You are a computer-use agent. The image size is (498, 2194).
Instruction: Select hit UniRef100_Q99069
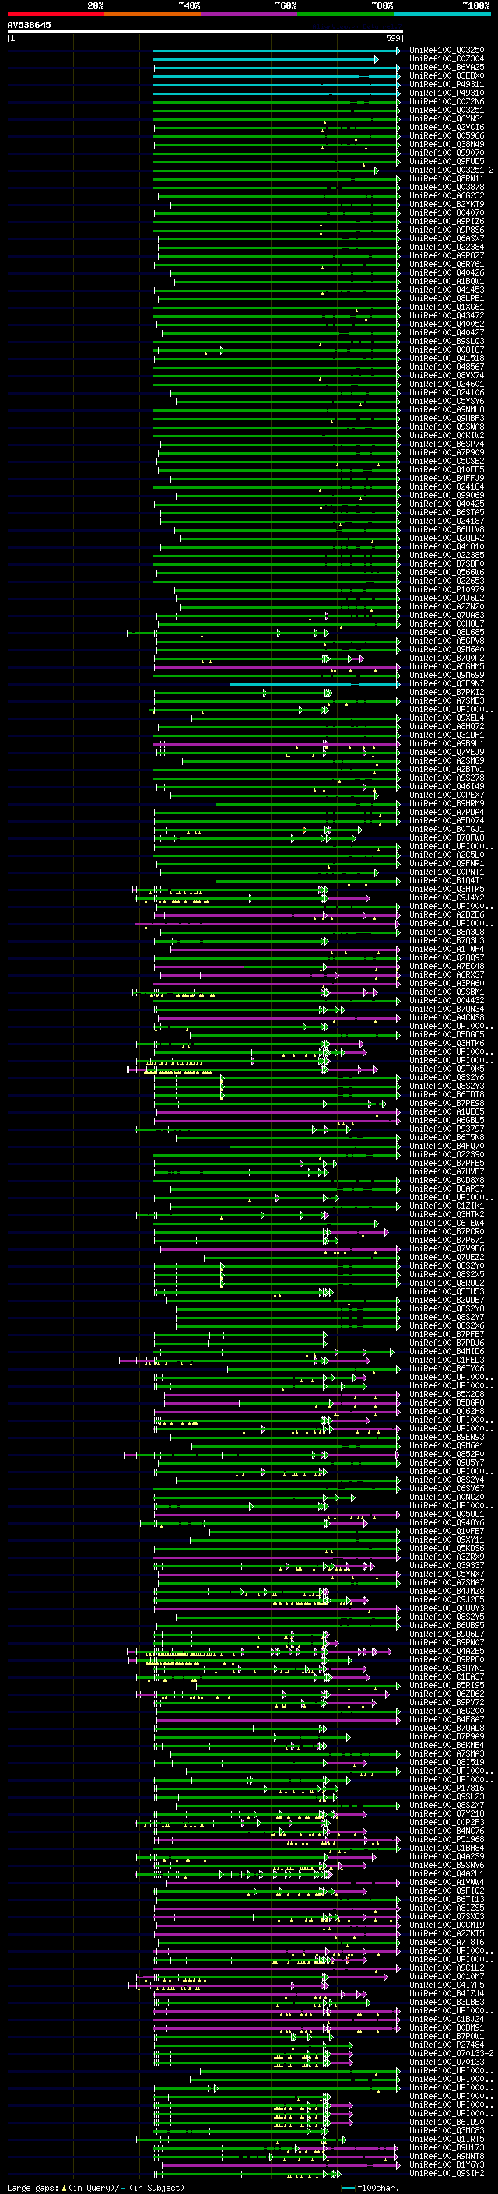(x=447, y=495)
